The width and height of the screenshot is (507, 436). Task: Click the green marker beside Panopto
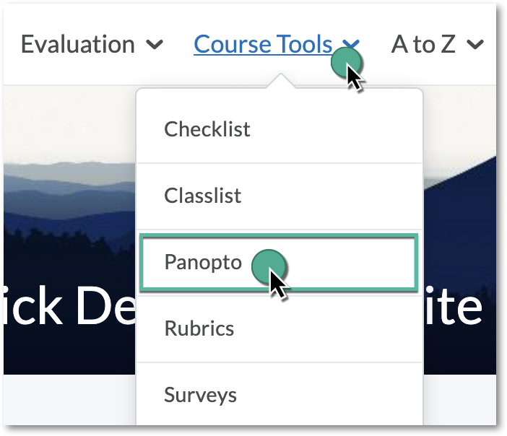tap(267, 266)
